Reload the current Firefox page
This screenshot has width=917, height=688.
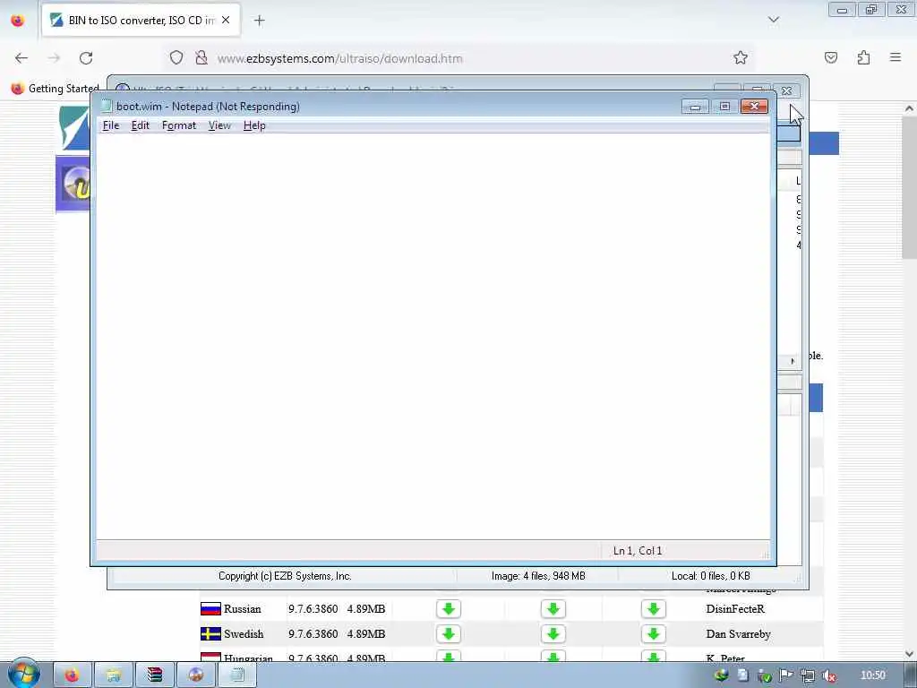86,58
